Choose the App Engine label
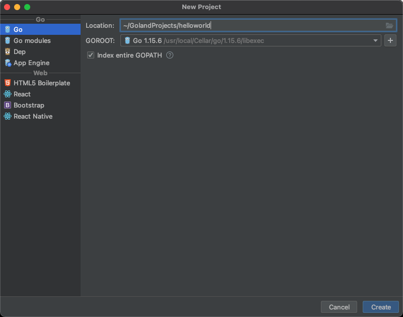Image resolution: width=403 pixels, height=317 pixels. (x=32, y=63)
